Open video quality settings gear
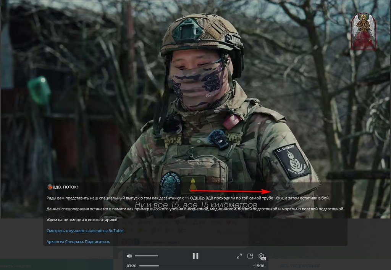Screen dimensions: 391x270 point(262,256)
